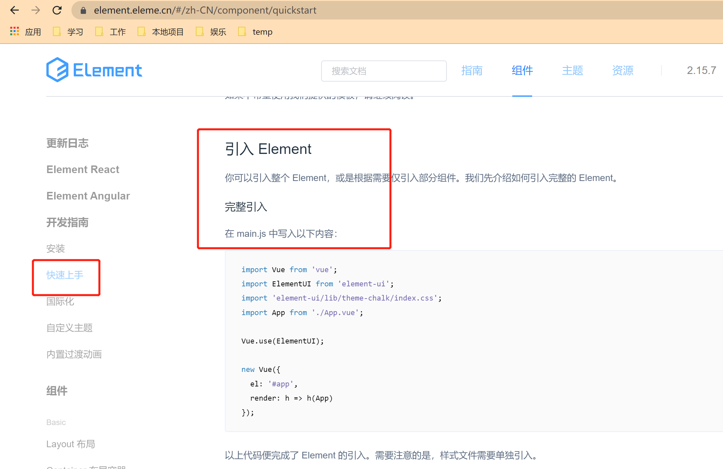The height and width of the screenshot is (469, 723).
Task: Click the new Vue({ code line
Action: 261,369
